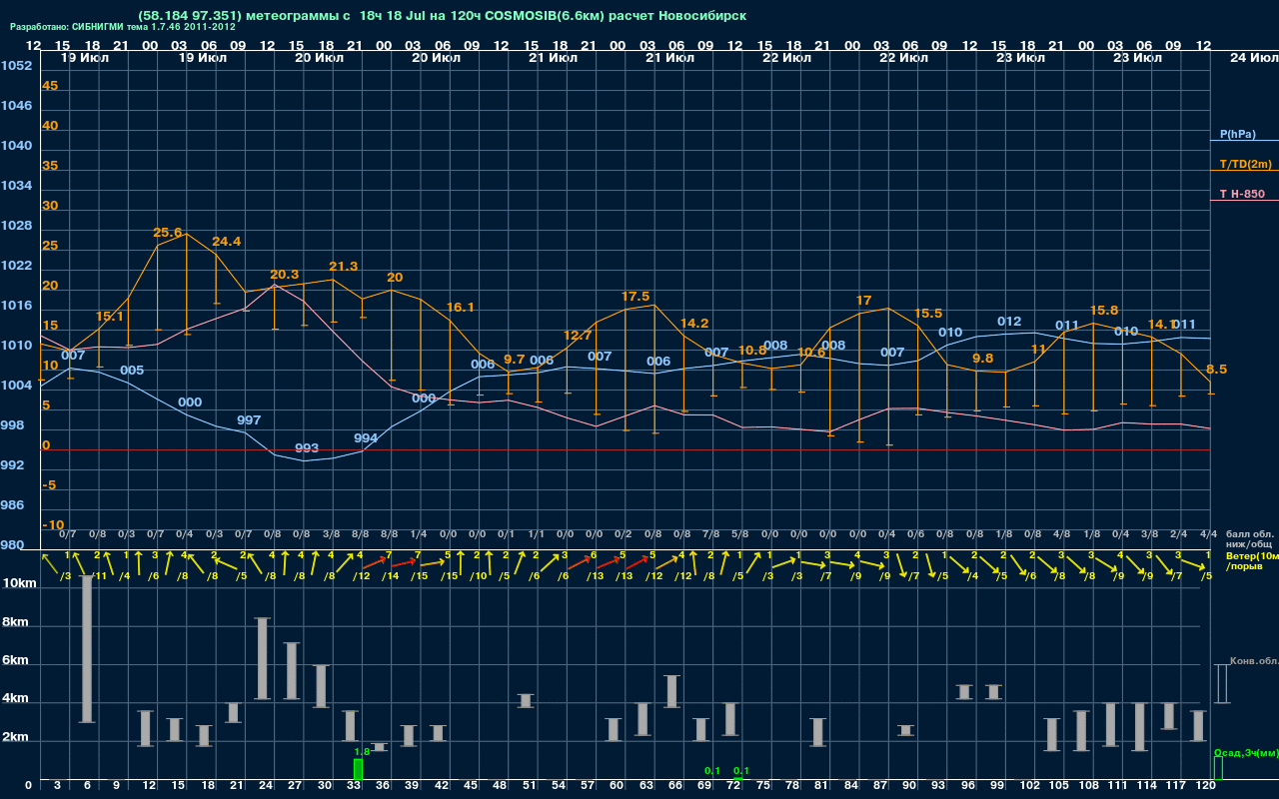Viewport: 1279px width, 799px height.
Task: Click the 17.5 temperature label
Action: pos(636,297)
